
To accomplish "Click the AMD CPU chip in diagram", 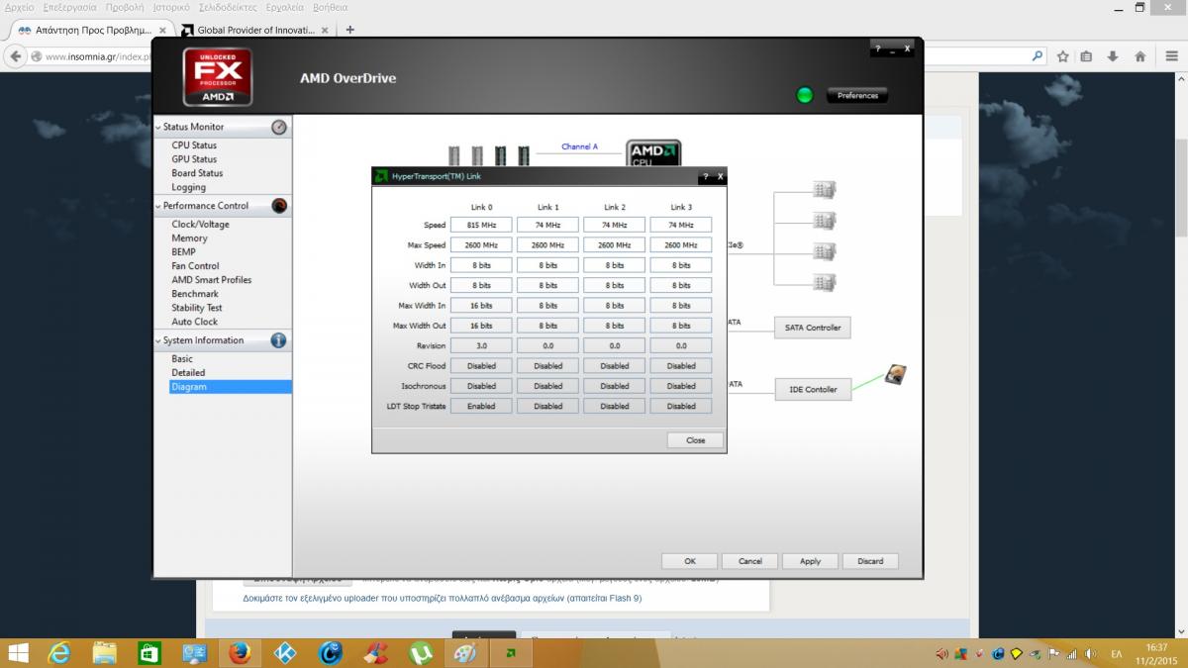I will point(653,151).
